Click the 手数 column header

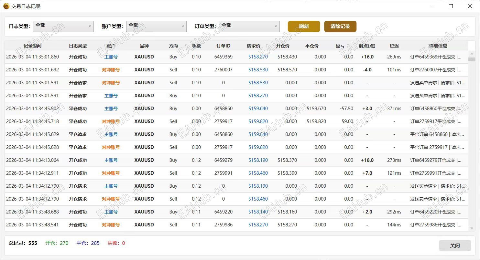tap(196, 46)
